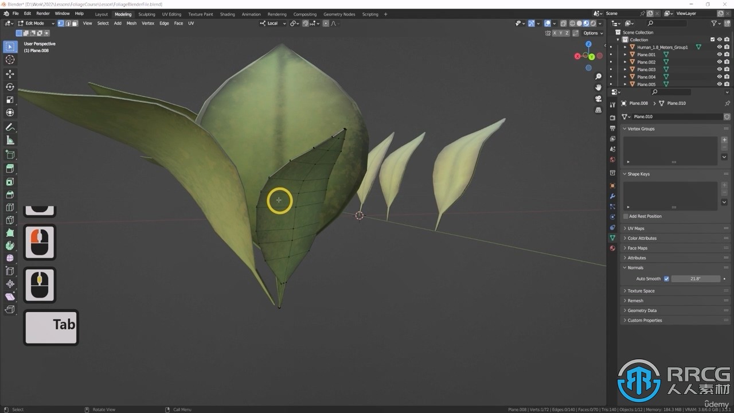This screenshot has height=413, width=734.
Task: Switch to Wireframe viewport shading
Action: tap(572, 24)
